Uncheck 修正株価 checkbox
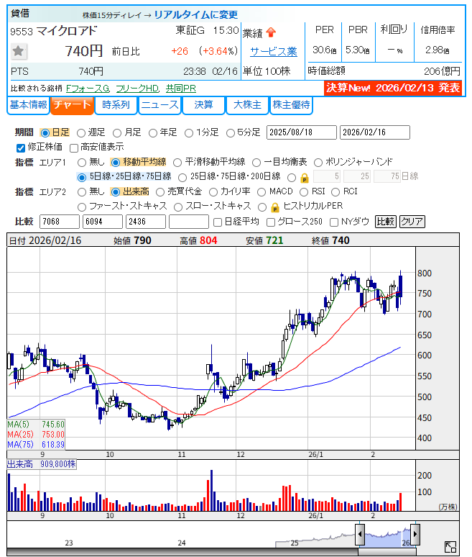The width and height of the screenshot is (472, 557). pos(21,148)
